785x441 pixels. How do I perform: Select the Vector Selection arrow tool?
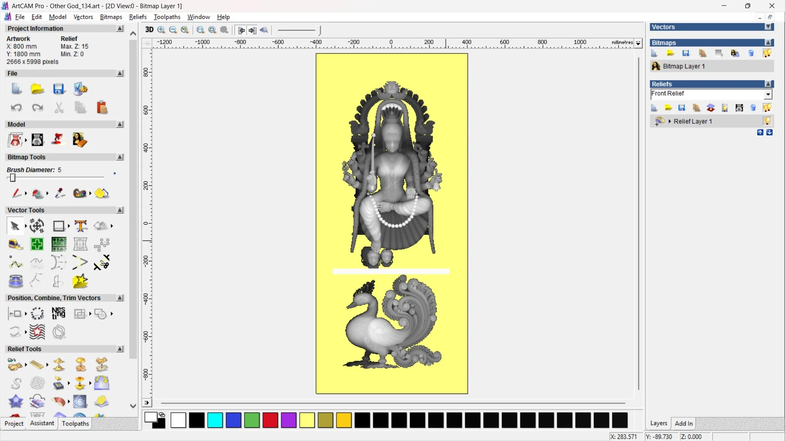[14, 225]
